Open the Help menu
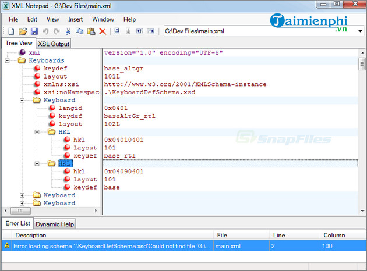 pyautogui.click(x=130, y=19)
